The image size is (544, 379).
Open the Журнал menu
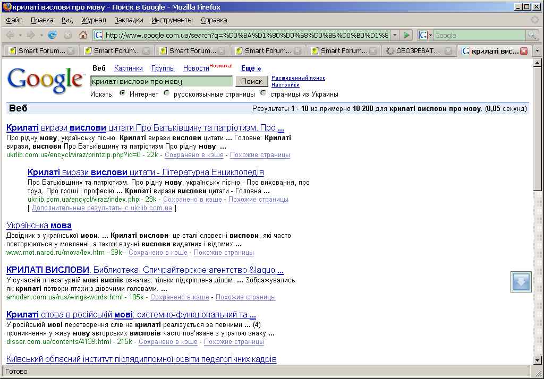tap(93, 20)
